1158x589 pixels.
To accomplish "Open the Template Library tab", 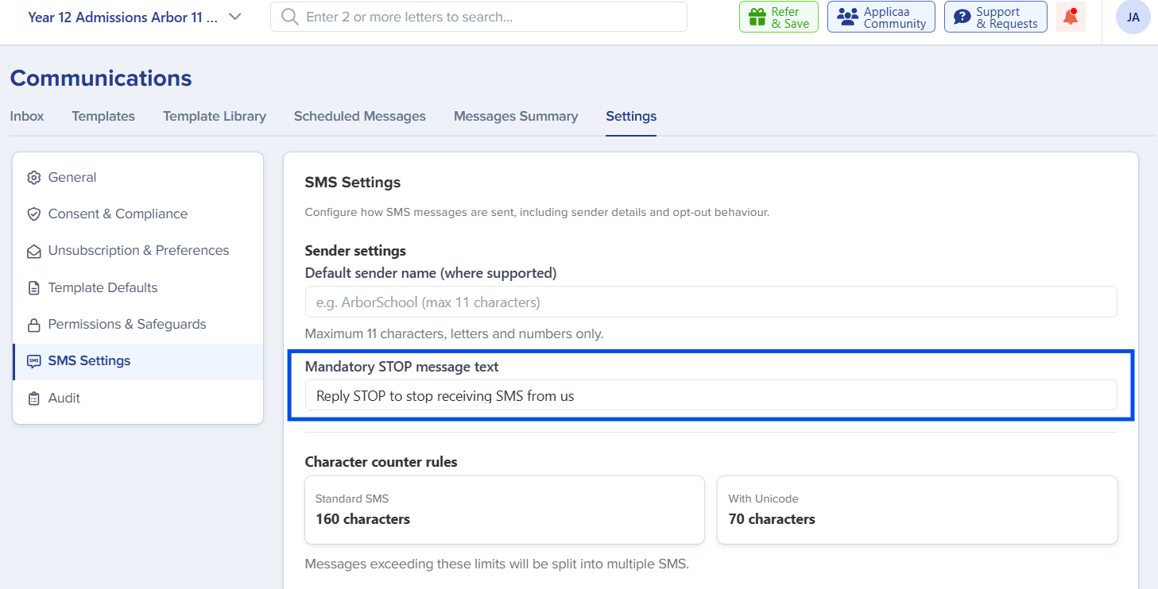I will [x=215, y=116].
